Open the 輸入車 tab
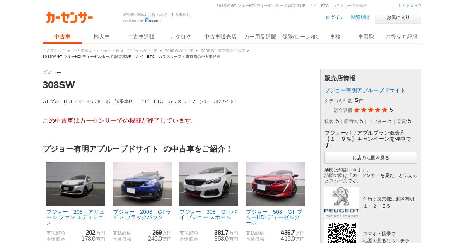 point(102,37)
